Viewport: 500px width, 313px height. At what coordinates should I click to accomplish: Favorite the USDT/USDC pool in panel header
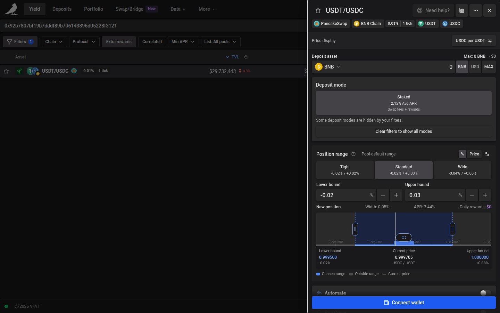[x=318, y=10]
